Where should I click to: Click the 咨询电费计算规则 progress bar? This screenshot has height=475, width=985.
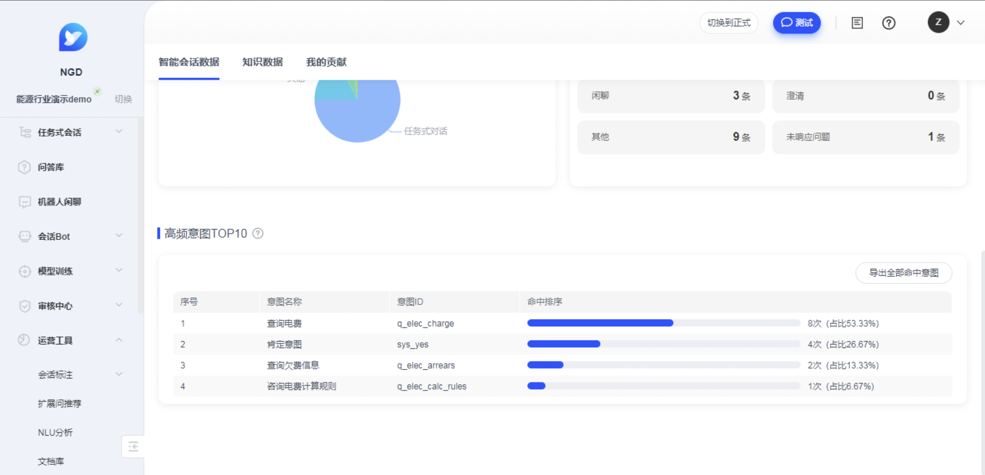tap(664, 386)
